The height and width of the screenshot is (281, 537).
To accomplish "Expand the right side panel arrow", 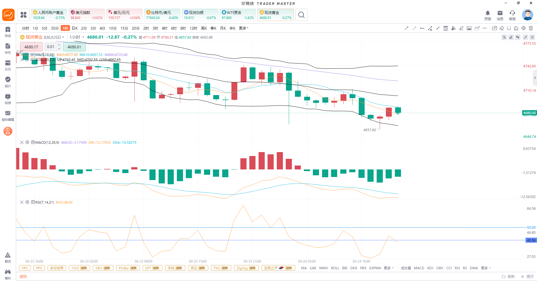I will [535, 78].
